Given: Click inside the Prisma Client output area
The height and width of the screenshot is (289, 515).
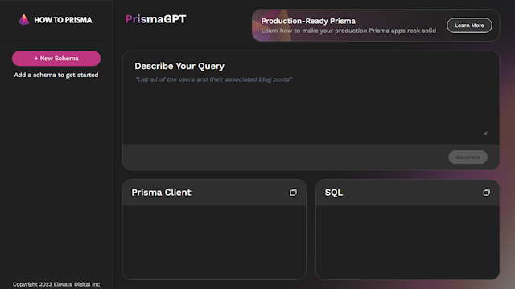Looking at the screenshot, I should click(214, 242).
